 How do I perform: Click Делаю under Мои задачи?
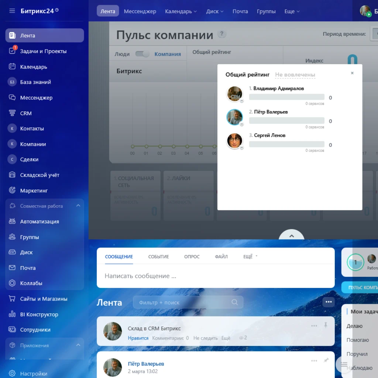click(355, 326)
